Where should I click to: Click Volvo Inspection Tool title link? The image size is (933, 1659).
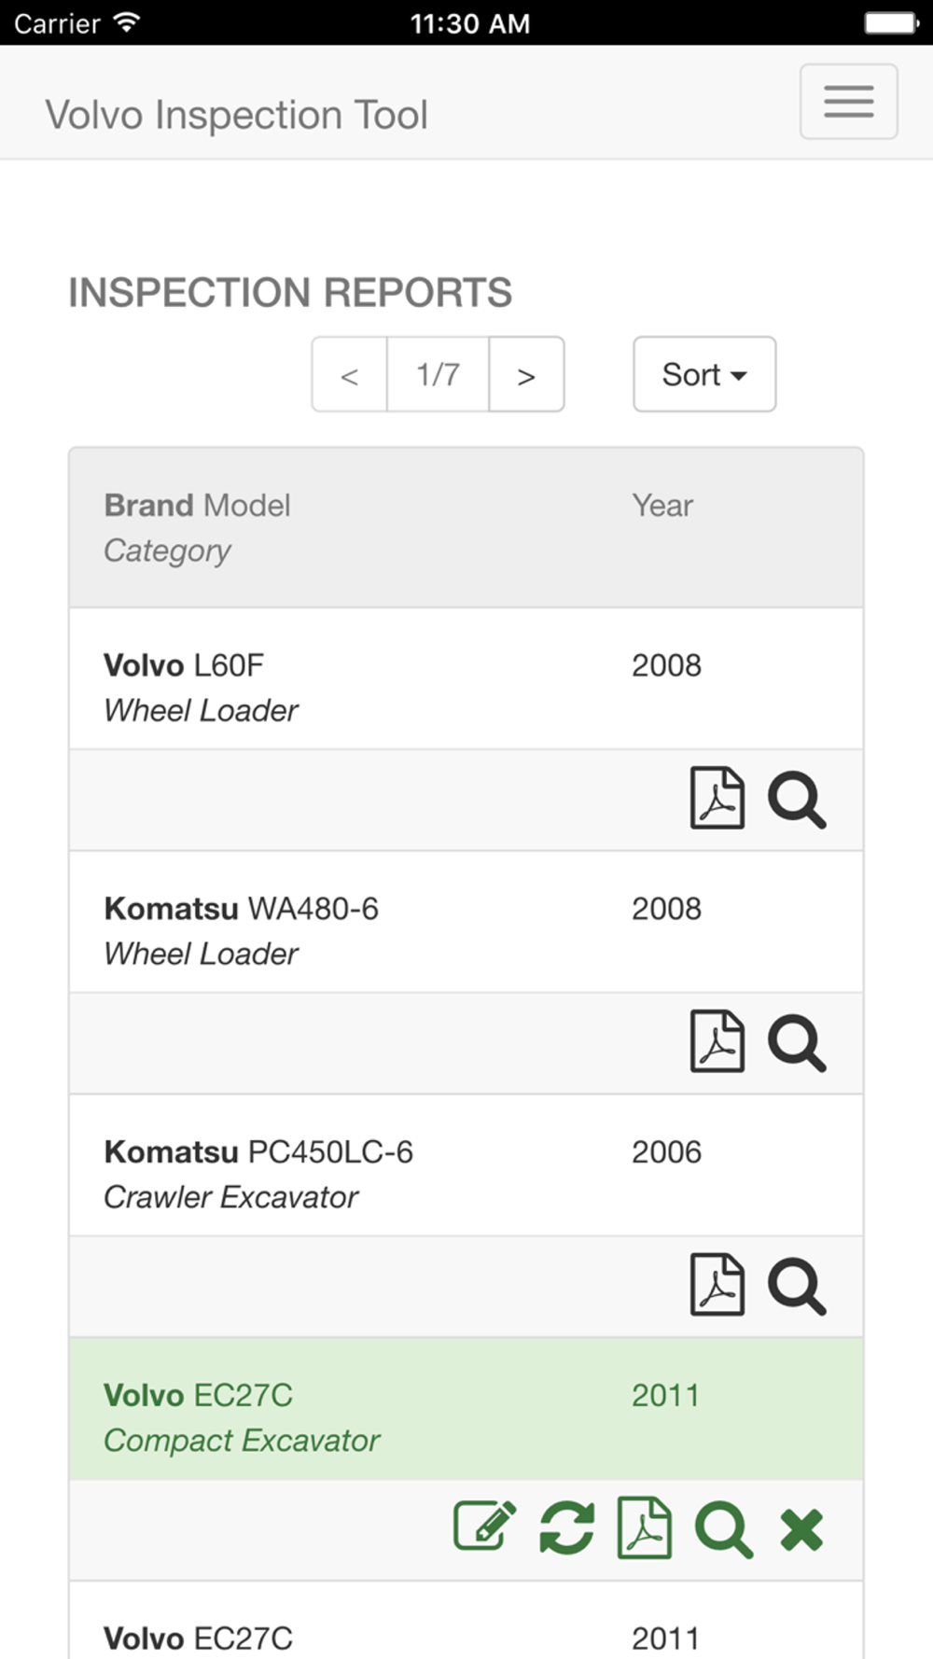236,115
